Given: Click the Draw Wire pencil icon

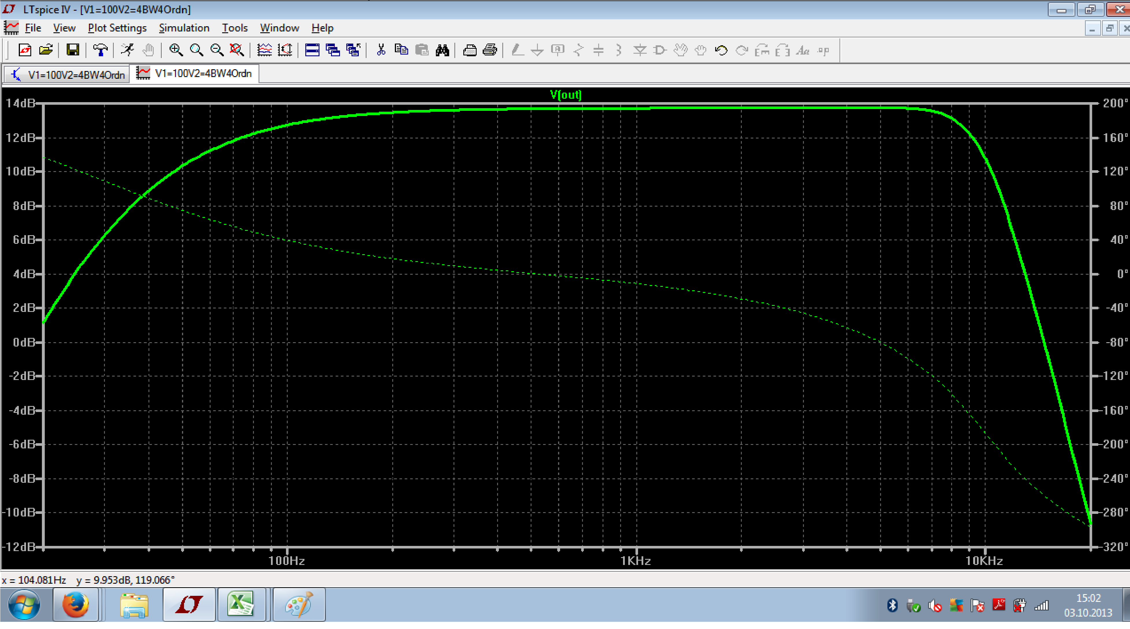Looking at the screenshot, I should pyautogui.click(x=518, y=50).
